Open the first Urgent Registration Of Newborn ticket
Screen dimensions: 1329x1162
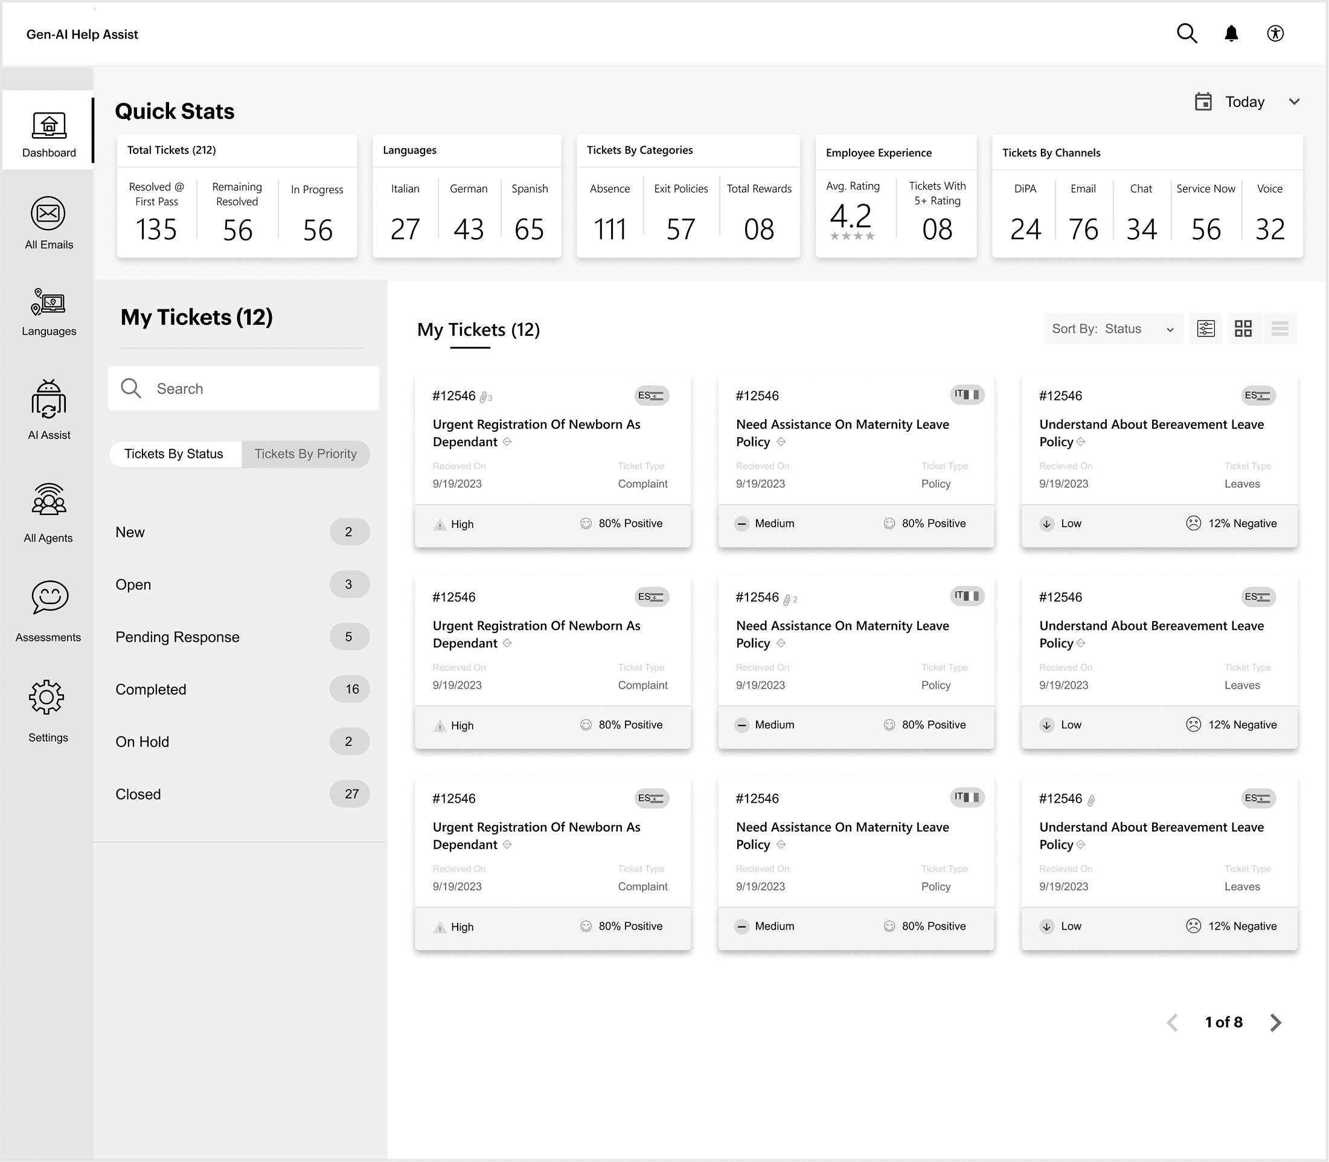click(536, 432)
